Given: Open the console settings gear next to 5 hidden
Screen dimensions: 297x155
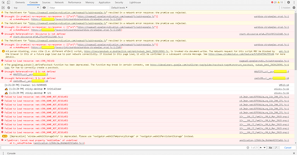Looking at the screenshot, I should tap(294, 8).
